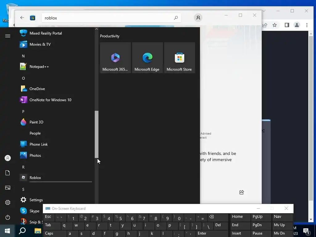Screen dimensions: 316x237
Task: Jump to letter N section header
Action: [x=23, y=56]
